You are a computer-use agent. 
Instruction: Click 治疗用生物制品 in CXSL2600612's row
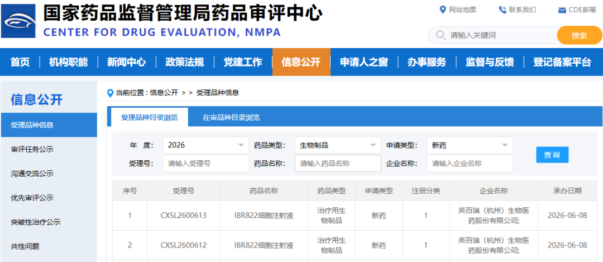(x=332, y=245)
